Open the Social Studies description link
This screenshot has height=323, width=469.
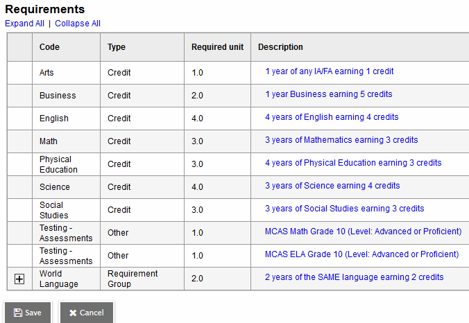344,209
